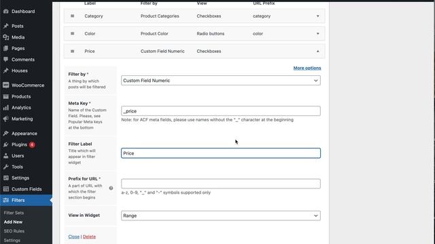Open the View in Widget dropdown

pos(221,216)
